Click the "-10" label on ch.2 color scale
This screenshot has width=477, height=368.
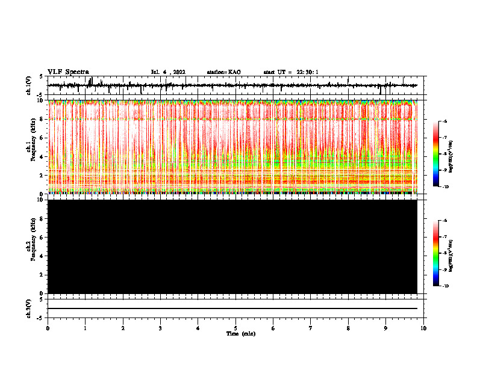445,286
